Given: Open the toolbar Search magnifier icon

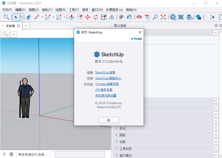Looking at the screenshot, I should coord(6,17).
